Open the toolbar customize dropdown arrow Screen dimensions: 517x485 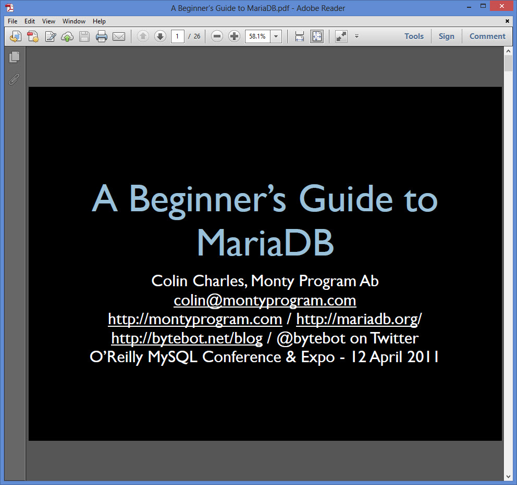click(356, 36)
